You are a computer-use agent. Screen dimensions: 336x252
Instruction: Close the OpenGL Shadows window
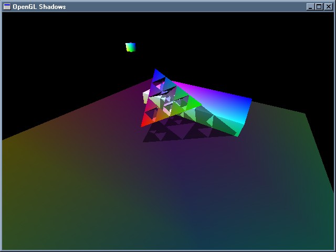click(x=328, y=7)
